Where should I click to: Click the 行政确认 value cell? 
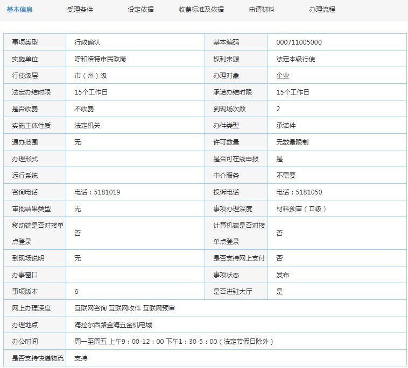(87, 42)
